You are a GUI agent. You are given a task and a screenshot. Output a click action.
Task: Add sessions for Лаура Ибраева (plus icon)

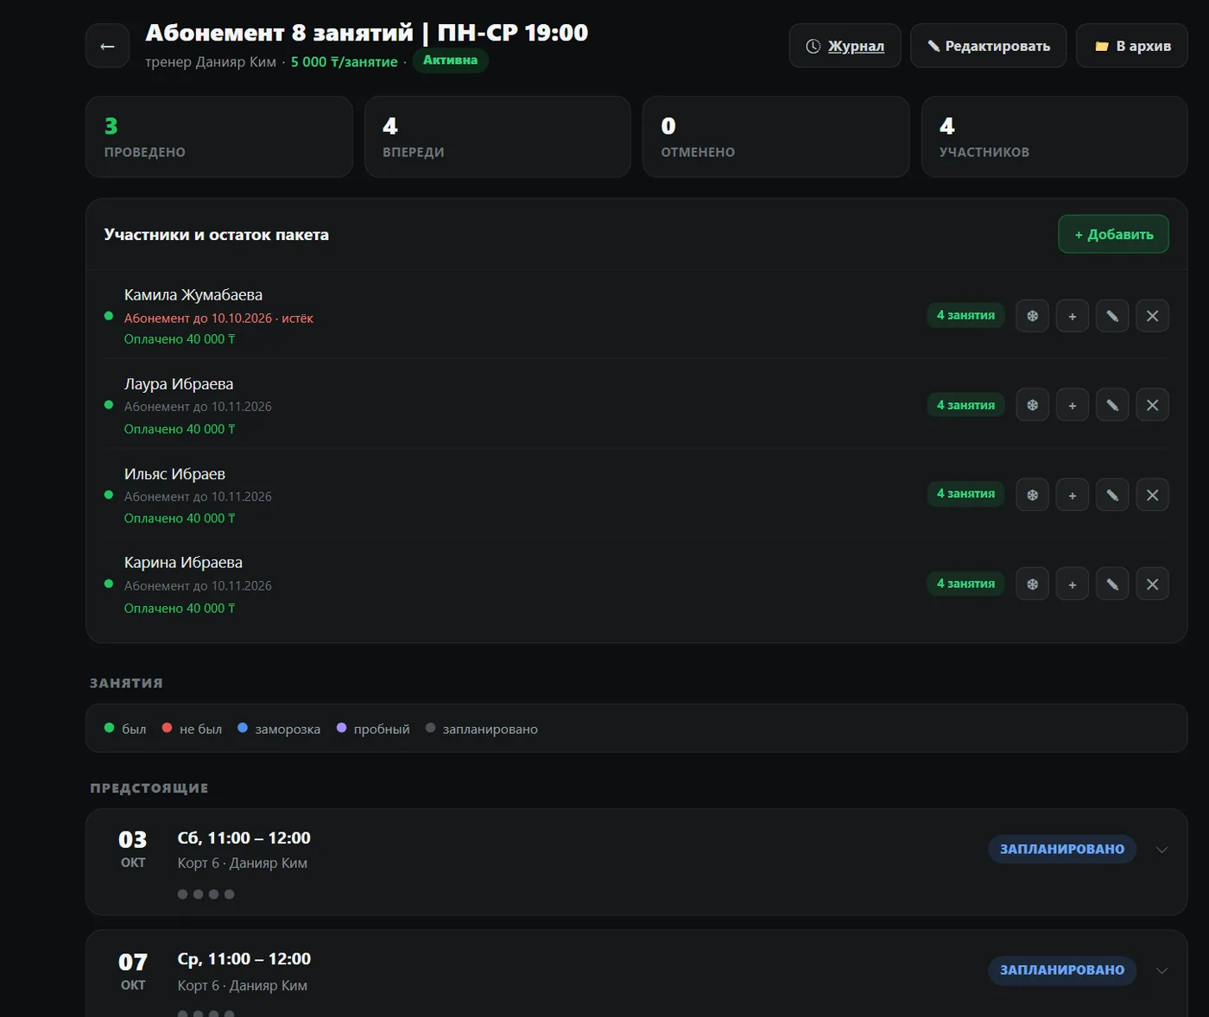1073,405
